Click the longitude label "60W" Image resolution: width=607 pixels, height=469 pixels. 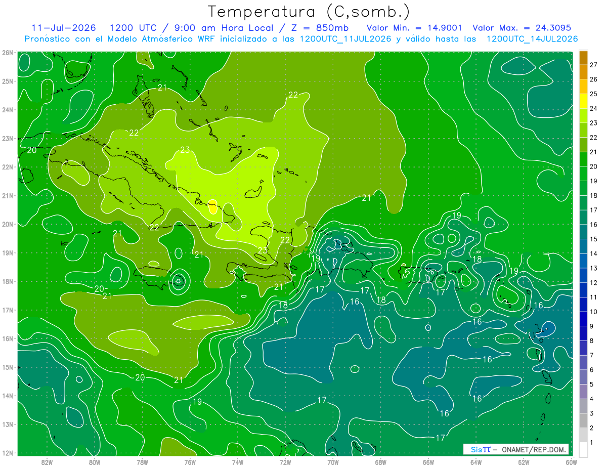click(571, 462)
